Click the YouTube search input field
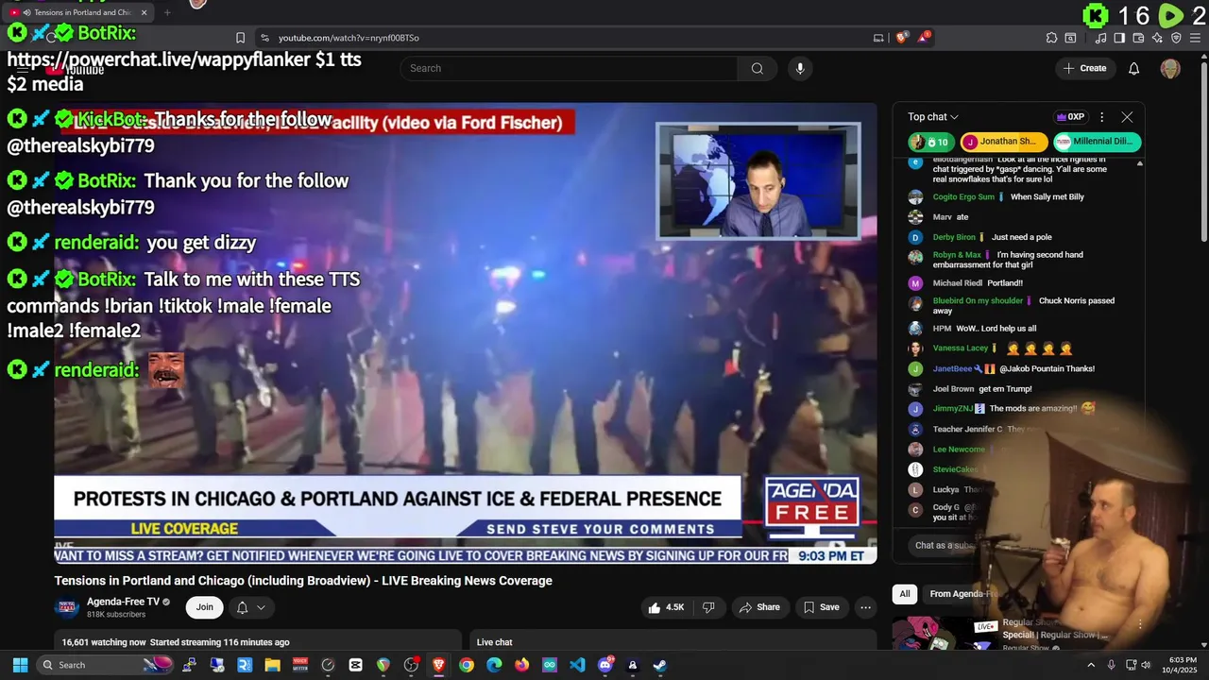The height and width of the screenshot is (680, 1209). click(569, 68)
